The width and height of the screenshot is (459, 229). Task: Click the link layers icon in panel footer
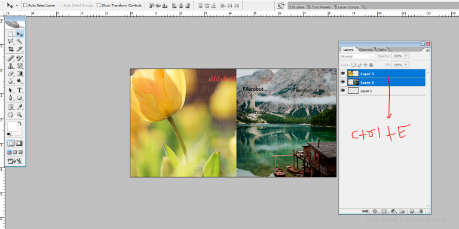tap(365, 211)
